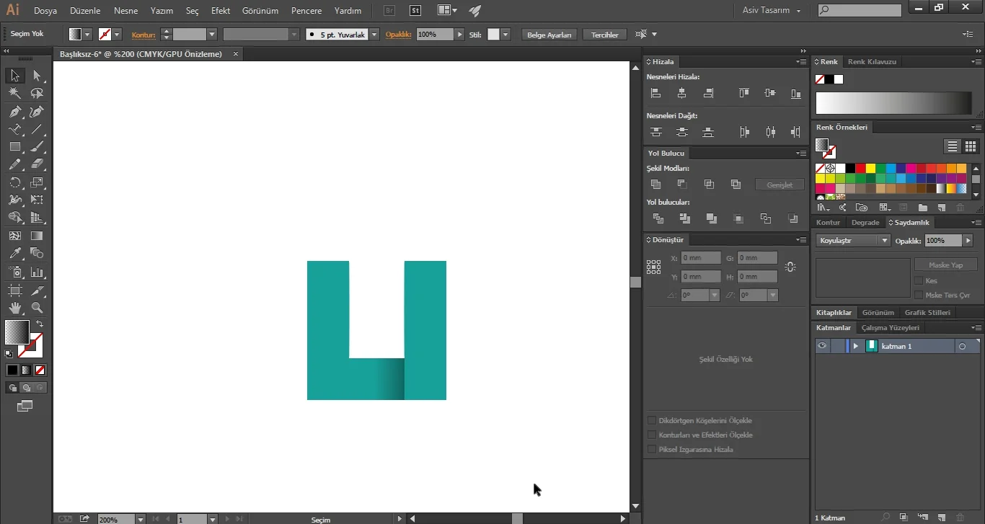Click vertical align top icon
Image resolution: width=985 pixels, height=524 pixels.
pos(743,93)
